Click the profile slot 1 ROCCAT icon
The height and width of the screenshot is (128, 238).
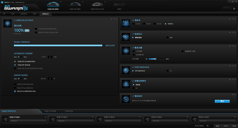coord(6,119)
